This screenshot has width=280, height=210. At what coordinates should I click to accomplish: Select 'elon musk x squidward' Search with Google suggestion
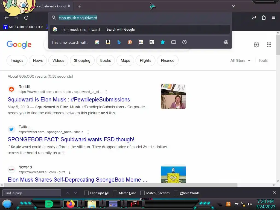coord(140,30)
